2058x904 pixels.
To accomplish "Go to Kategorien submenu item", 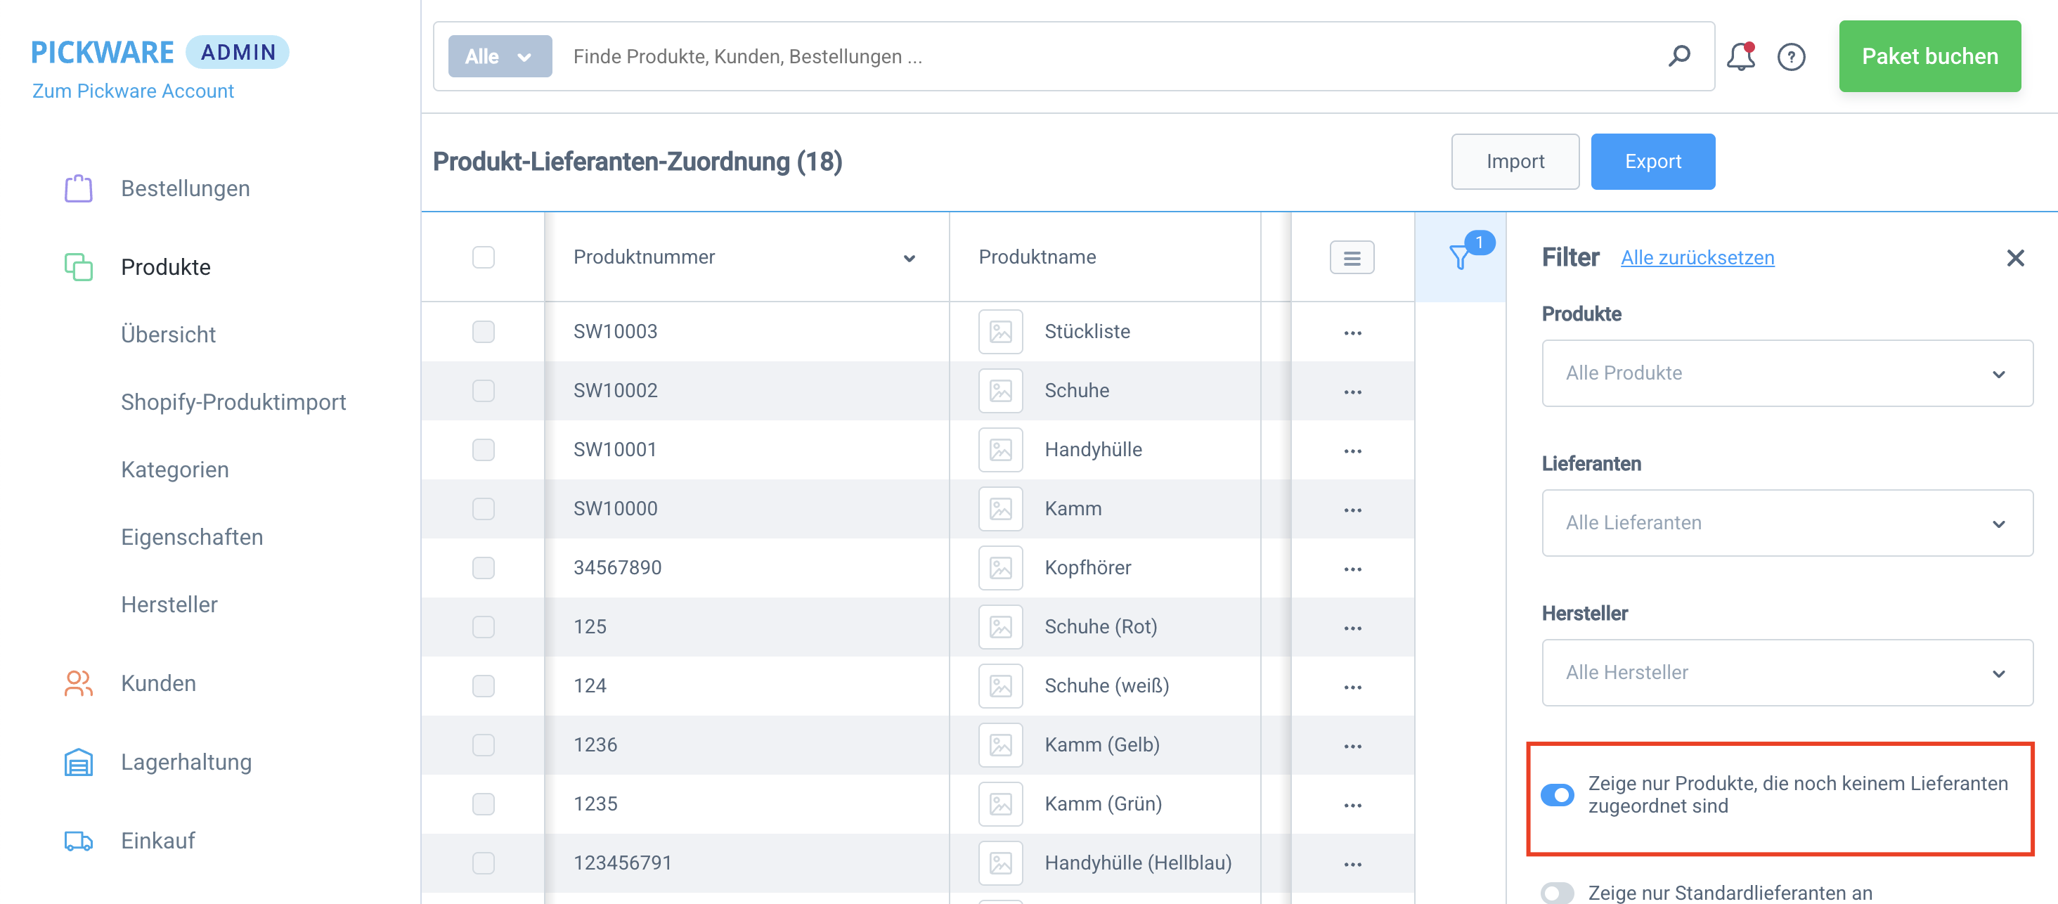I will pyautogui.click(x=174, y=469).
